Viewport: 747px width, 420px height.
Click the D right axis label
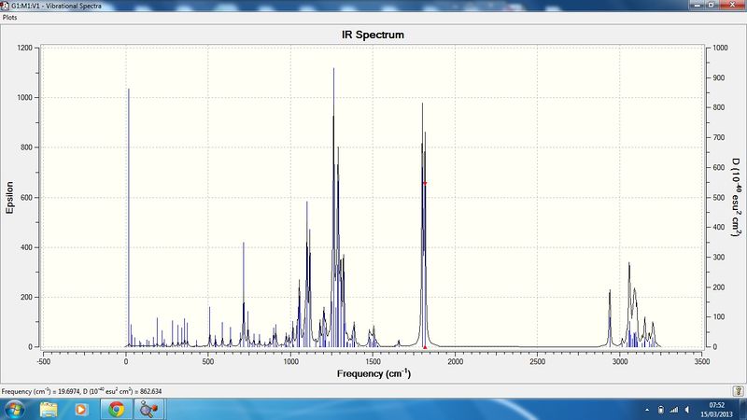coord(737,197)
